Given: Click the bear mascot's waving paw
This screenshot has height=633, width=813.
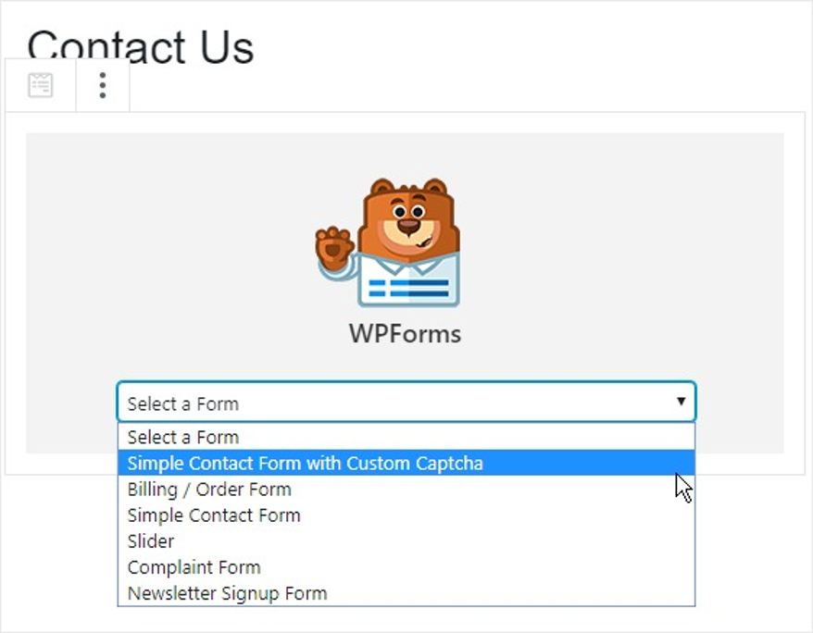Looking at the screenshot, I should coord(333,247).
